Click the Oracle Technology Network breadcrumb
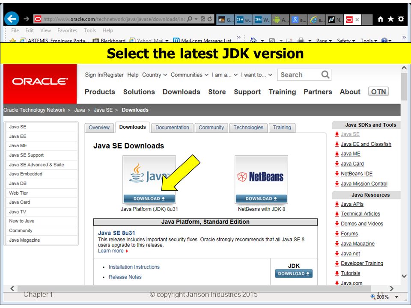 (34, 110)
